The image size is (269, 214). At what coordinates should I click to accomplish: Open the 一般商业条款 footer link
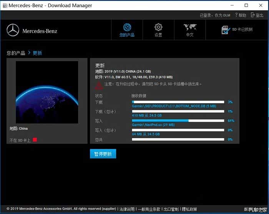[149, 209]
